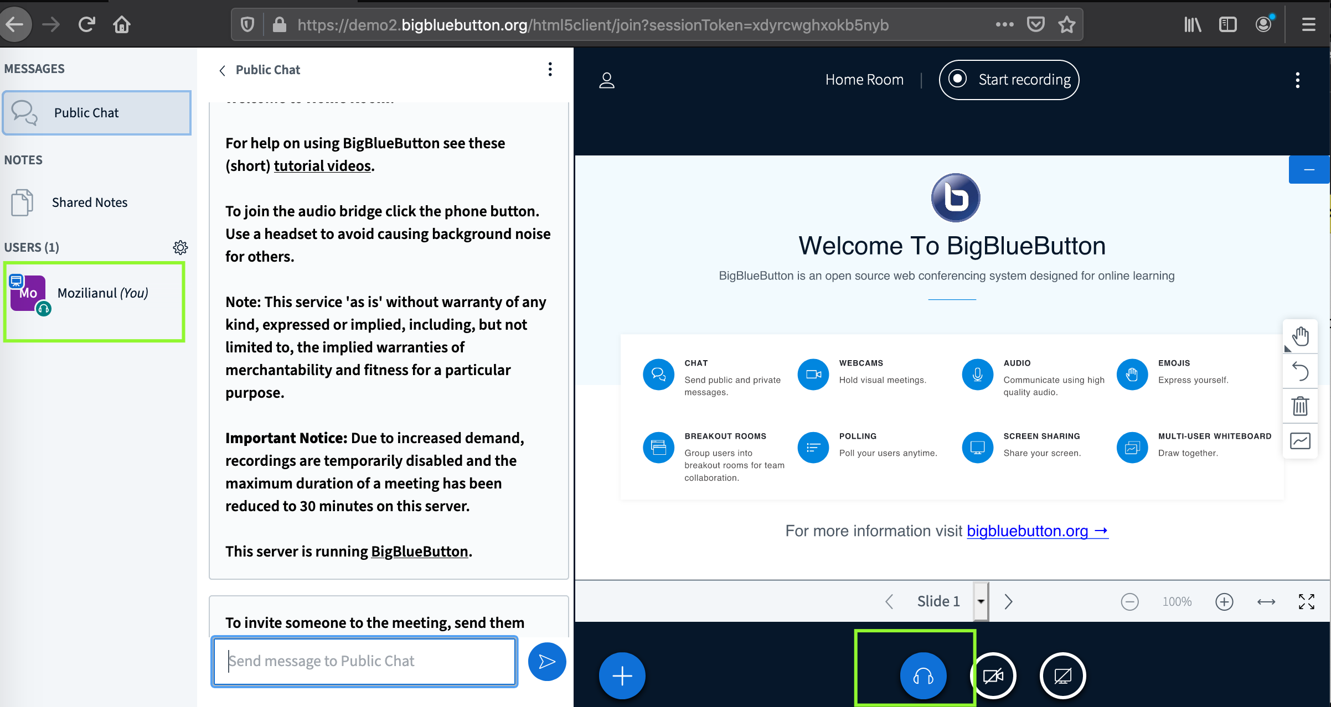Open tracking protection shield in address bar

247,24
